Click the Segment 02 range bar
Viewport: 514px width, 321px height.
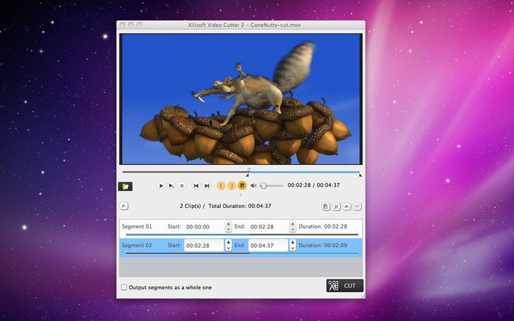(242, 253)
